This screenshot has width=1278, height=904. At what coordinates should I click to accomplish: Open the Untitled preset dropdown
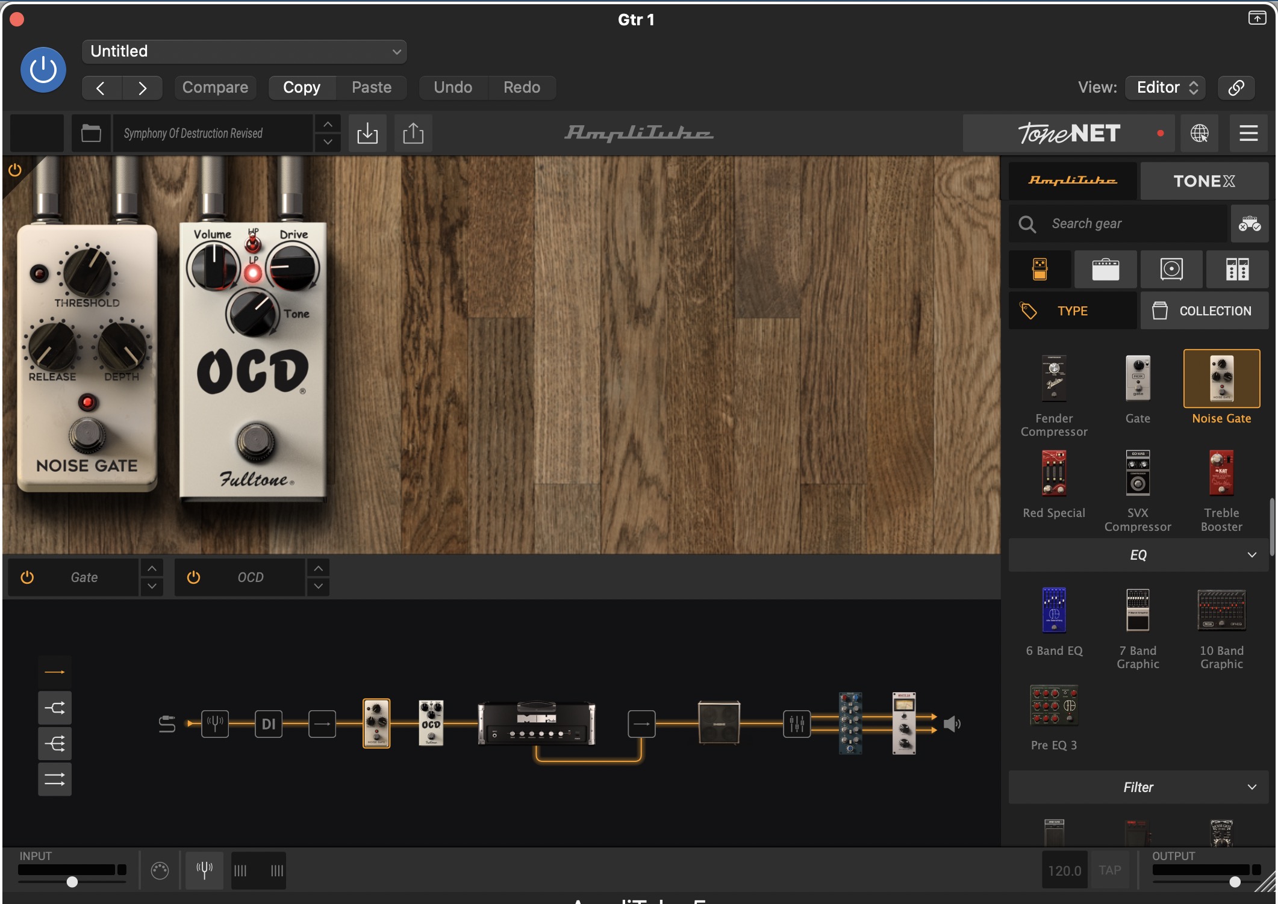tap(244, 52)
